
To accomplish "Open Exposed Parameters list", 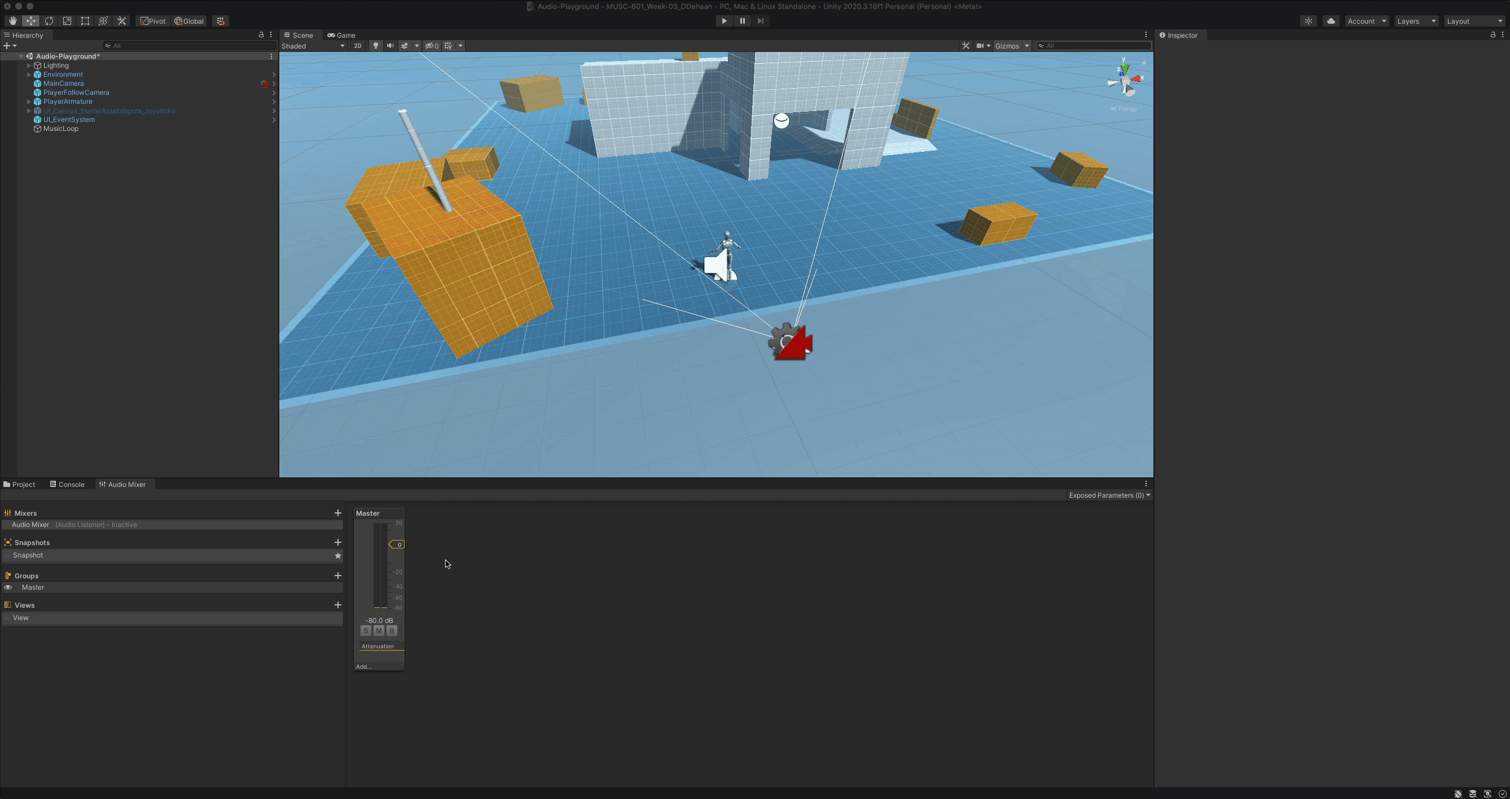I will click(x=1109, y=495).
